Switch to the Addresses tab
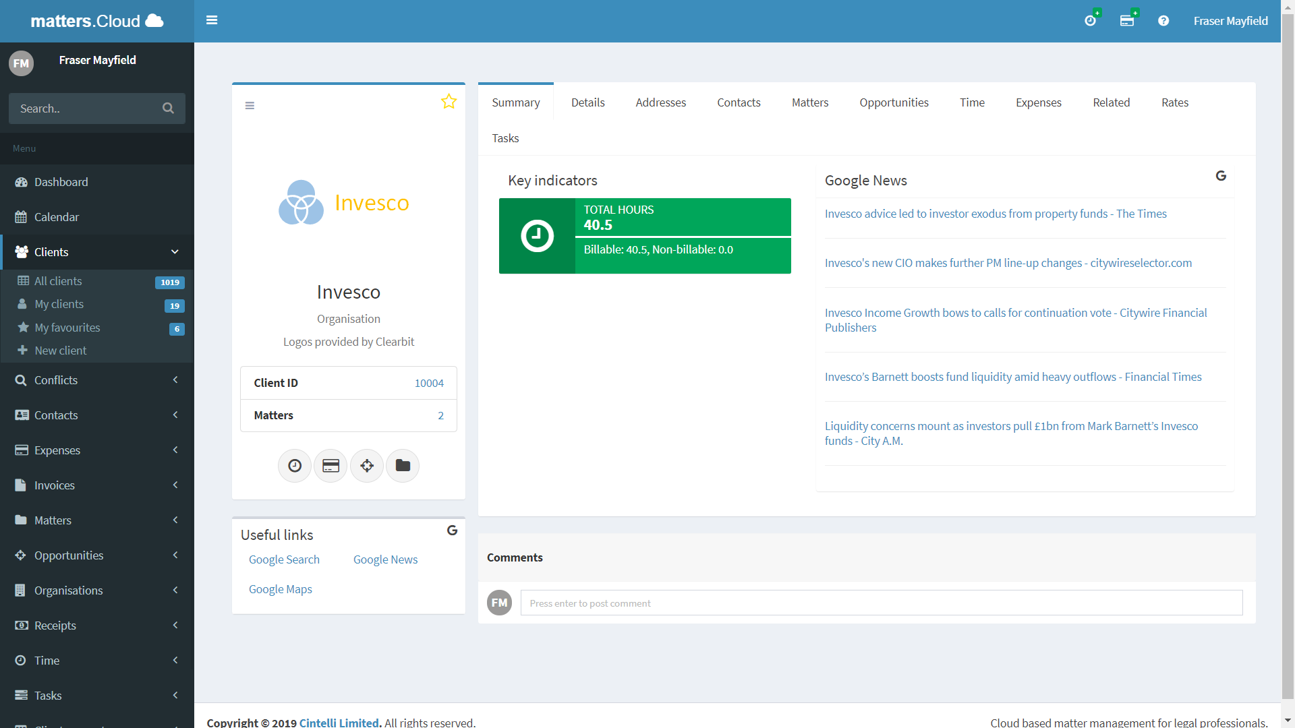 pyautogui.click(x=660, y=102)
